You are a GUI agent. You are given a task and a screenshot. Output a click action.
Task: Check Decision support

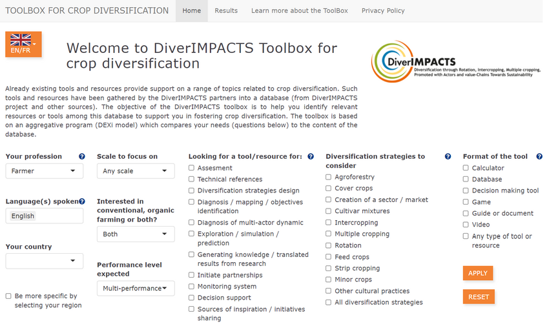point(191,298)
